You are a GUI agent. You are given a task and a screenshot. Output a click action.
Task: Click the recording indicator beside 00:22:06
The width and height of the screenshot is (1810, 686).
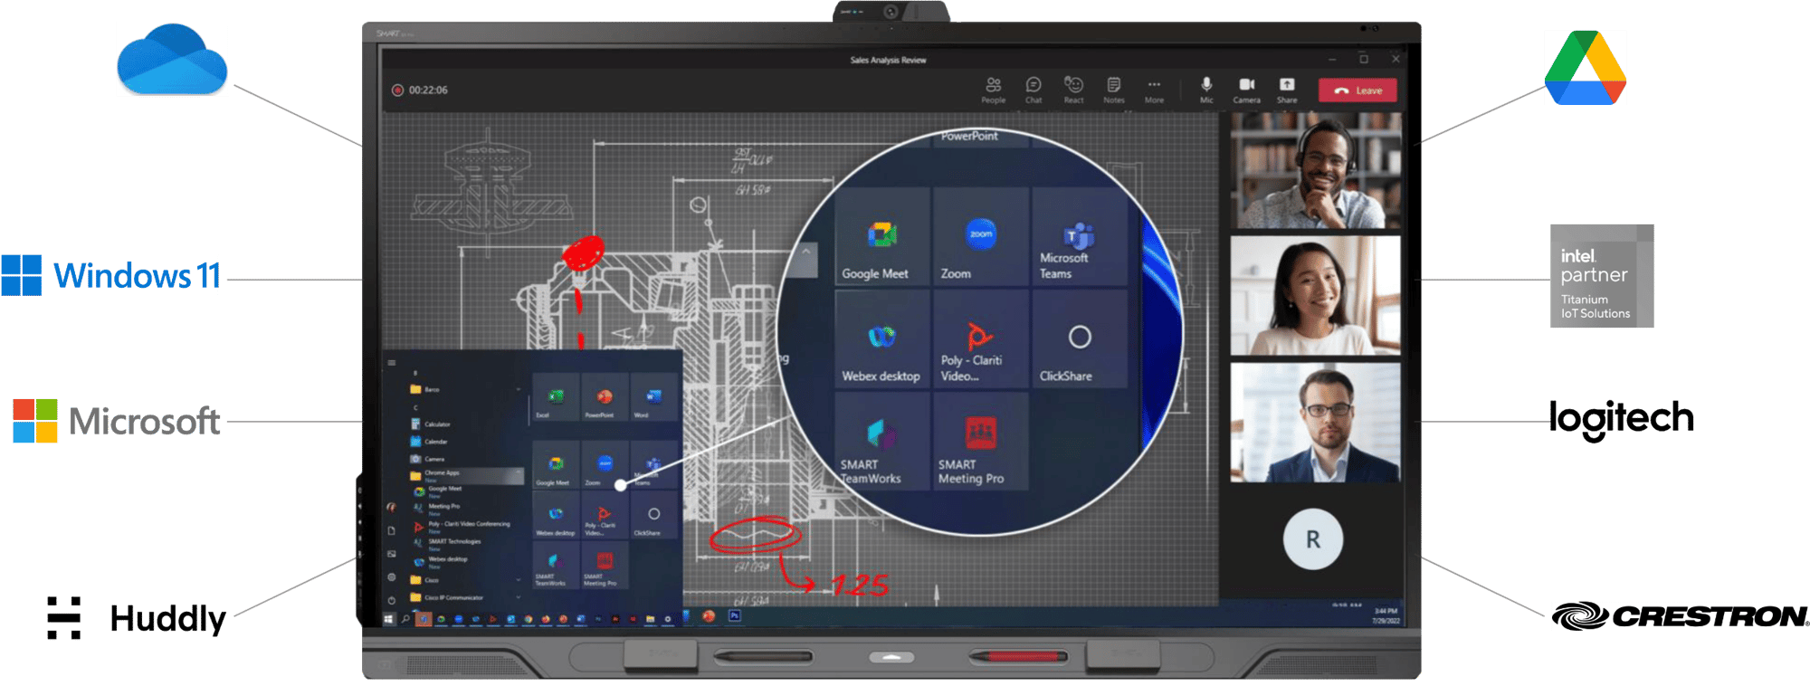[397, 91]
